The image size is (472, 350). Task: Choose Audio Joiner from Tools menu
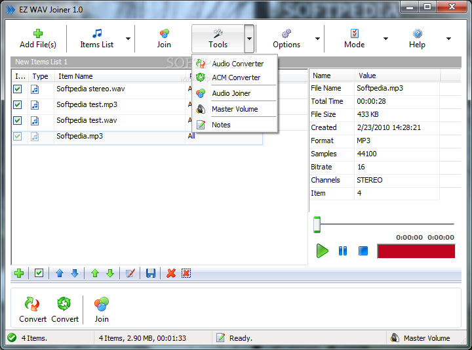[235, 93]
